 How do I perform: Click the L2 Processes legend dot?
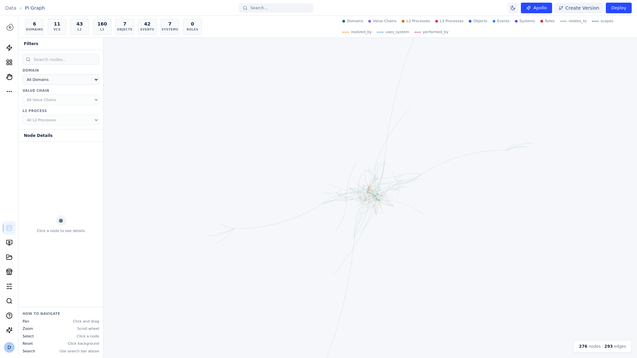(403, 21)
